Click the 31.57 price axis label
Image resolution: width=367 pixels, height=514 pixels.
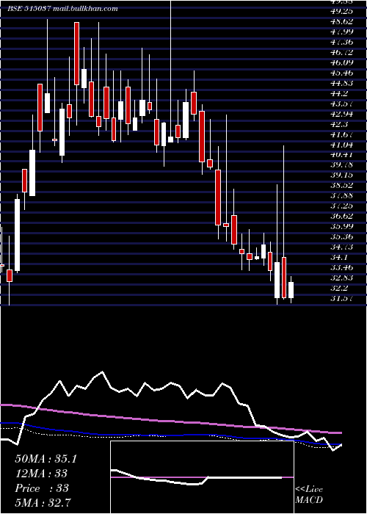tap(341, 299)
